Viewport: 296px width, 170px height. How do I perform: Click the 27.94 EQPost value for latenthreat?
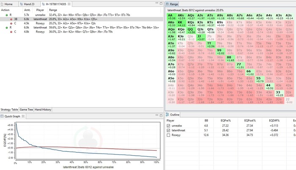(x=249, y=130)
